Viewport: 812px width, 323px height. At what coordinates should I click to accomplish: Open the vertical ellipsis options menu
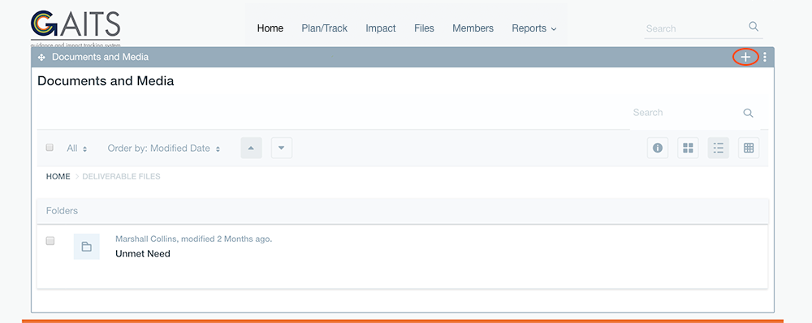[765, 57]
